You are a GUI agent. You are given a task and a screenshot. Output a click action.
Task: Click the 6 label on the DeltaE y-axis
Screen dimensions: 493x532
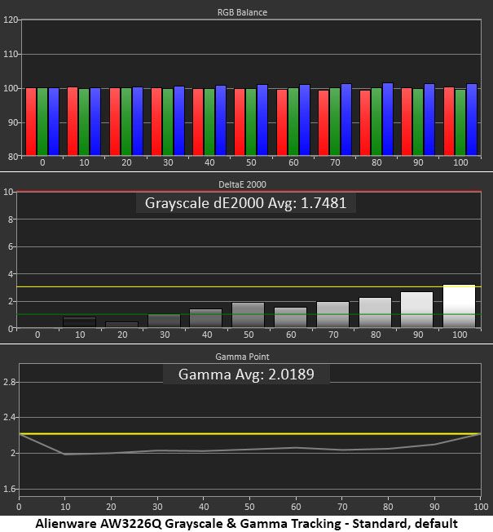[11, 246]
